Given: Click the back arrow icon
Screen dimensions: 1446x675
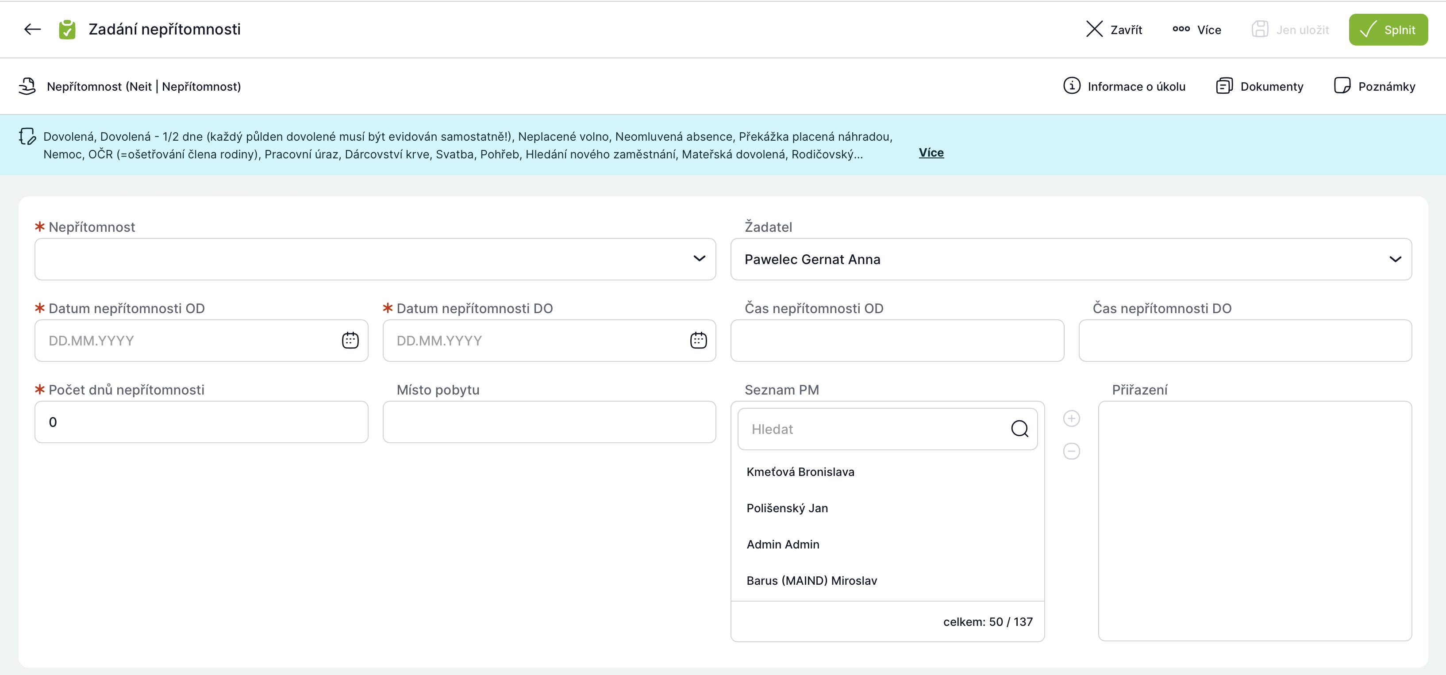Looking at the screenshot, I should point(33,29).
